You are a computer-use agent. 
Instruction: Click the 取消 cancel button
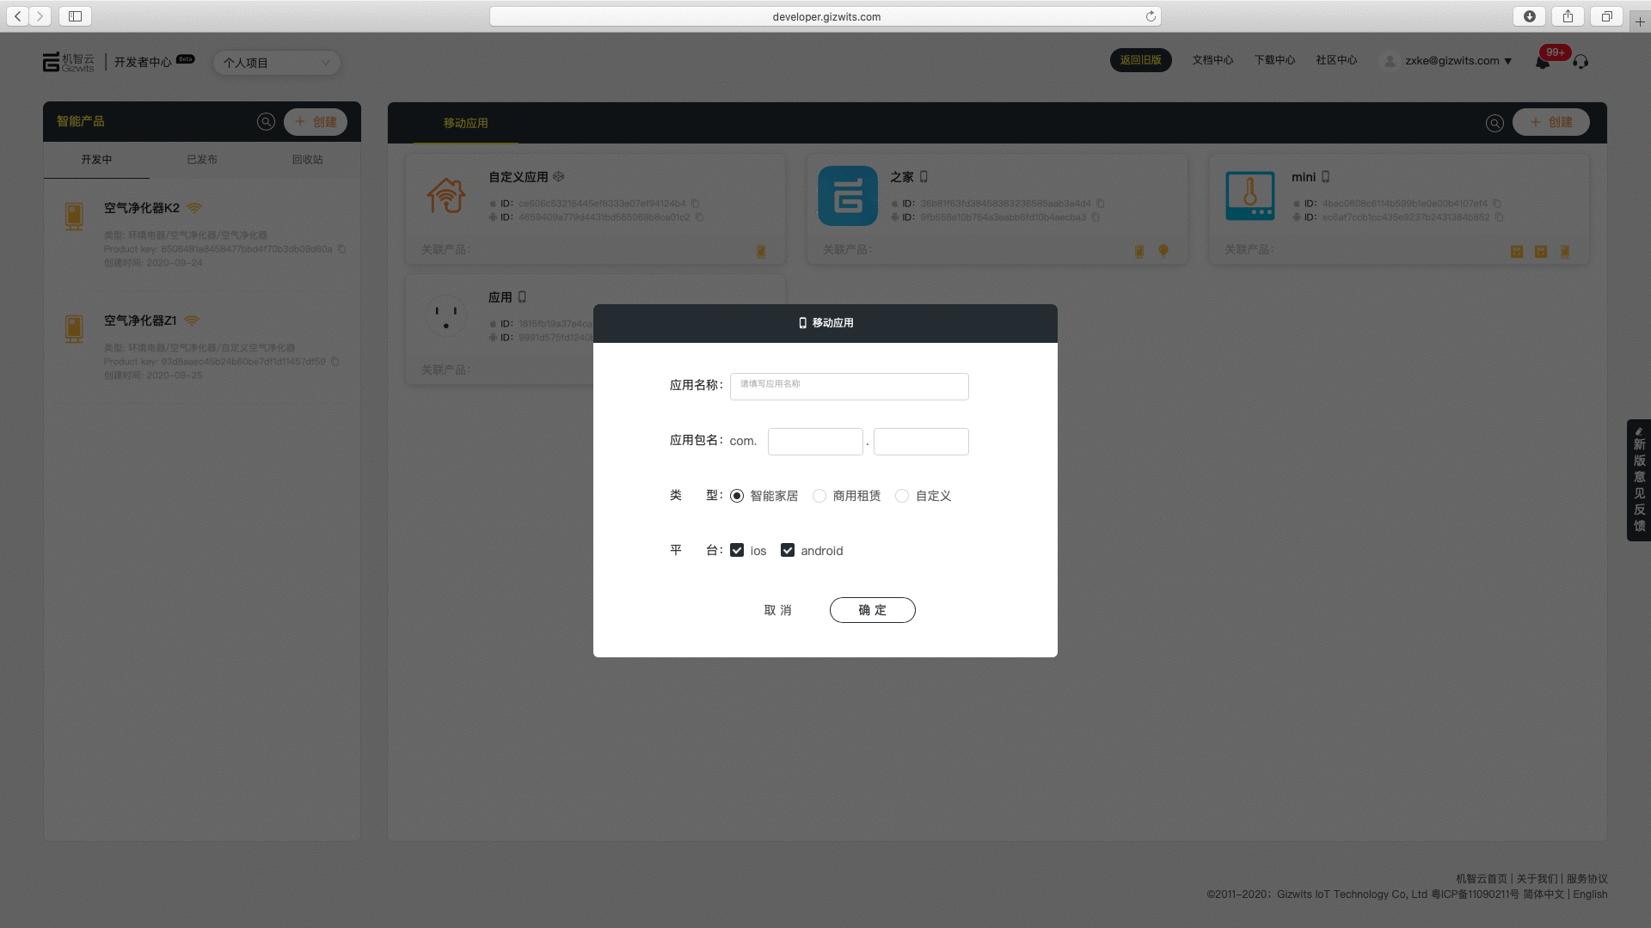point(777,610)
